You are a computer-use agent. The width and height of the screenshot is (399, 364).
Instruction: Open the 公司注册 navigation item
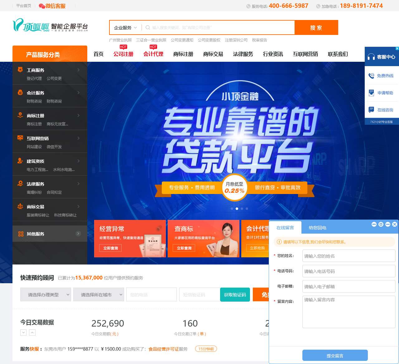click(x=123, y=54)
